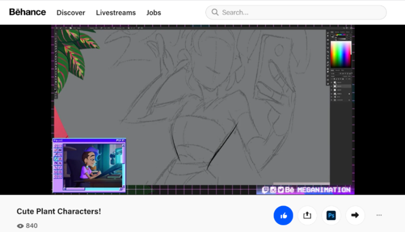Open the Discover menu item
Image resolution: width=405 pixels, height=232 pixels.
(71, 12)
